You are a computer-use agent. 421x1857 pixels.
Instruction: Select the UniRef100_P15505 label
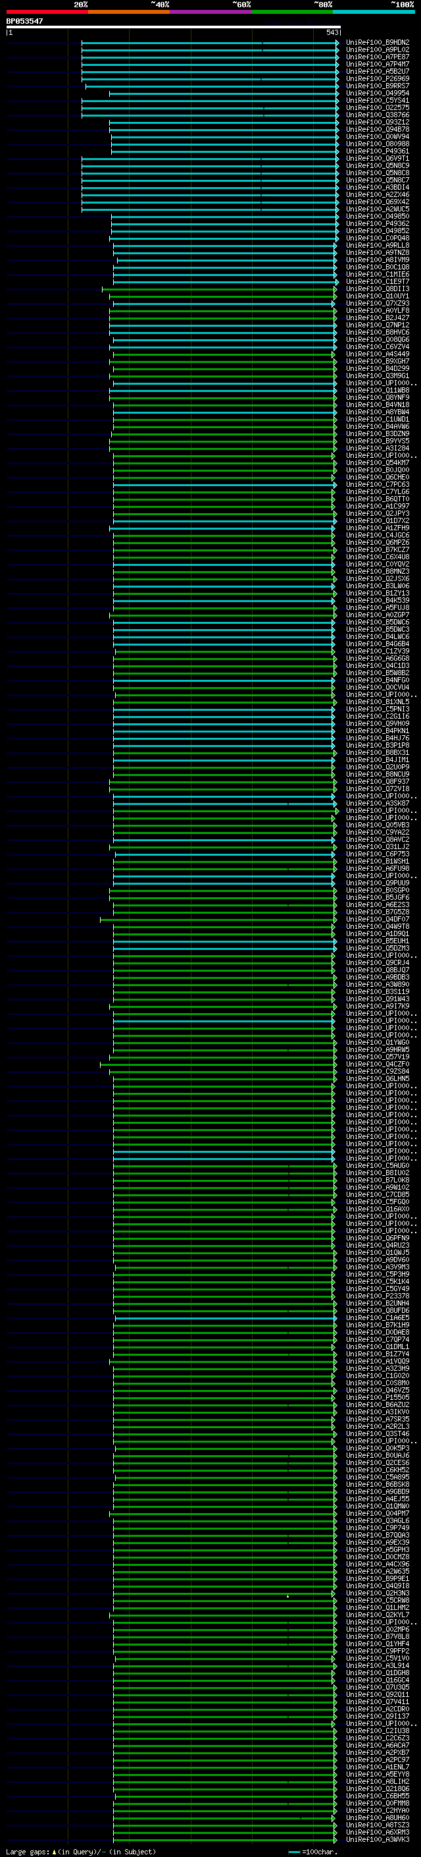point(377,1397)
